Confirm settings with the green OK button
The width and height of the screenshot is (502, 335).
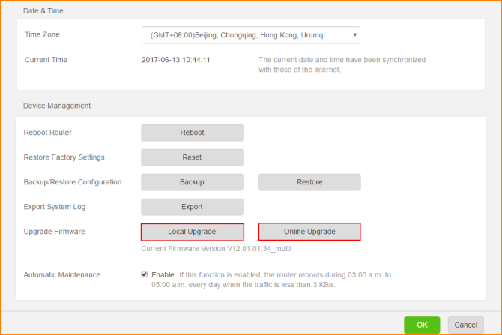pos(422,325)
